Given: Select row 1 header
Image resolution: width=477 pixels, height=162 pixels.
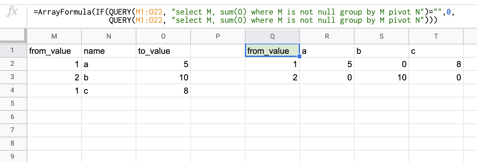Looking at the screenshot, I should pyautogui.click(x=12, y=51).
